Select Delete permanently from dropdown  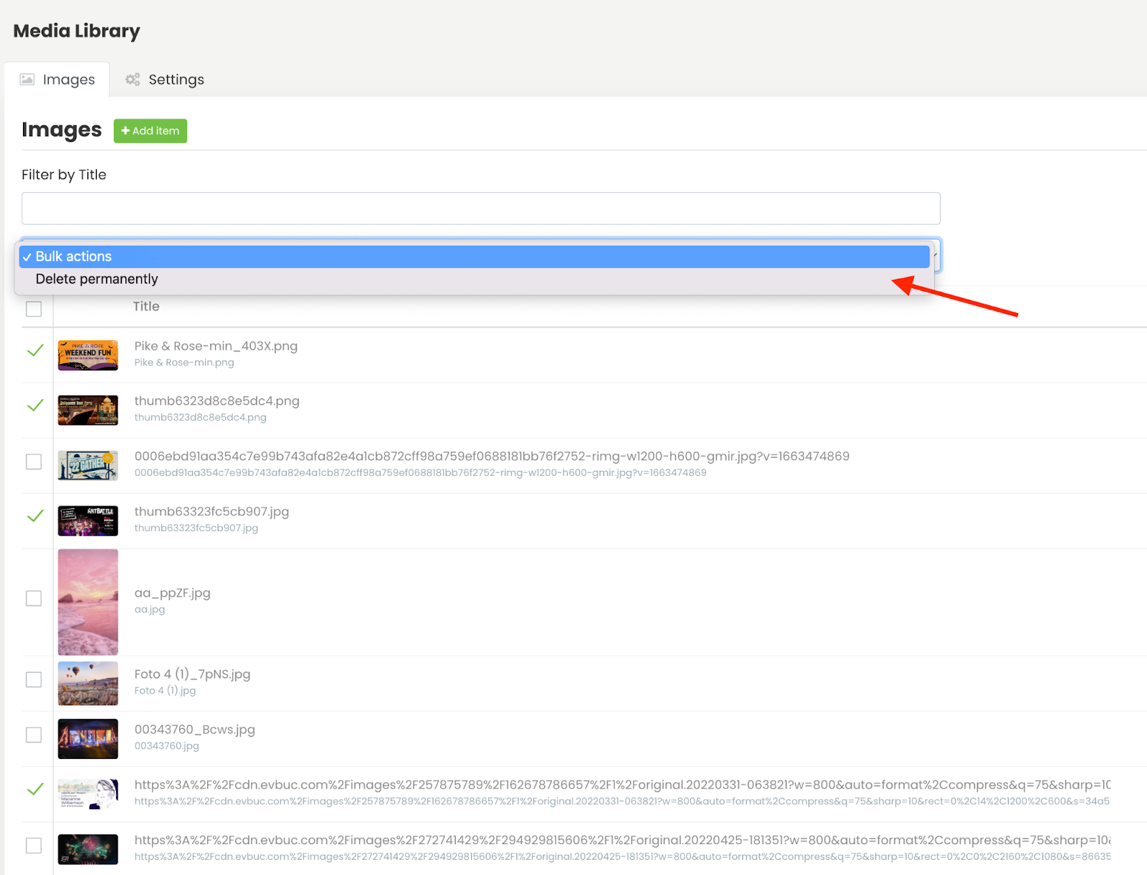point(97,279)
